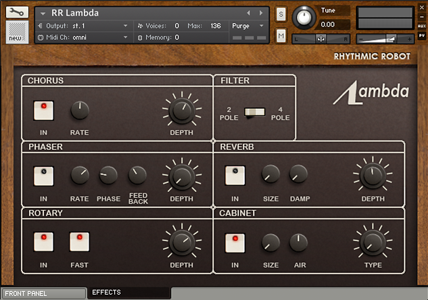
Task: Click the RR Lambda instrument name
Action: click(x=75, y=13)
